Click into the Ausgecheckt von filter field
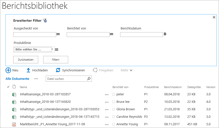The width and height of the screenshot is (219, 128). (x=35, y=34)
